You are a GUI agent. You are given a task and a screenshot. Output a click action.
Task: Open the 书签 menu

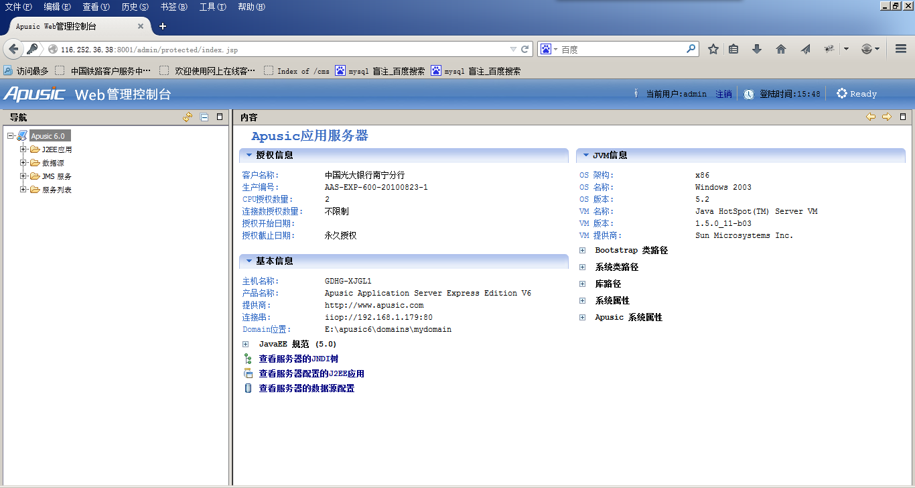(x=173, y=7)
